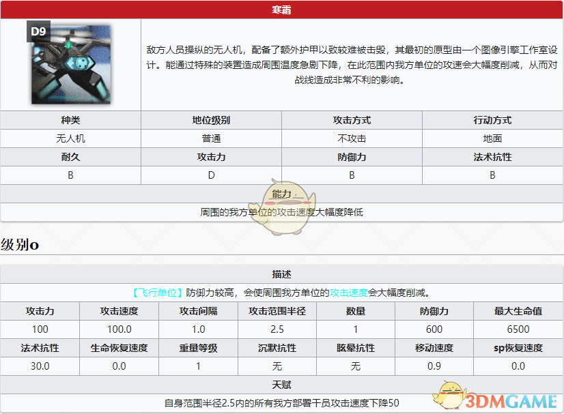Select the max HP value 6500

pyautogui.click(x=518, y=329)
